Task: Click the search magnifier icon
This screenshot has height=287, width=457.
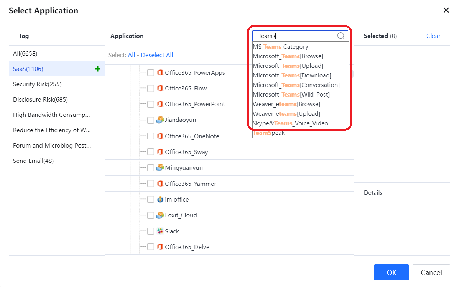Action: [x=341, y=36]
